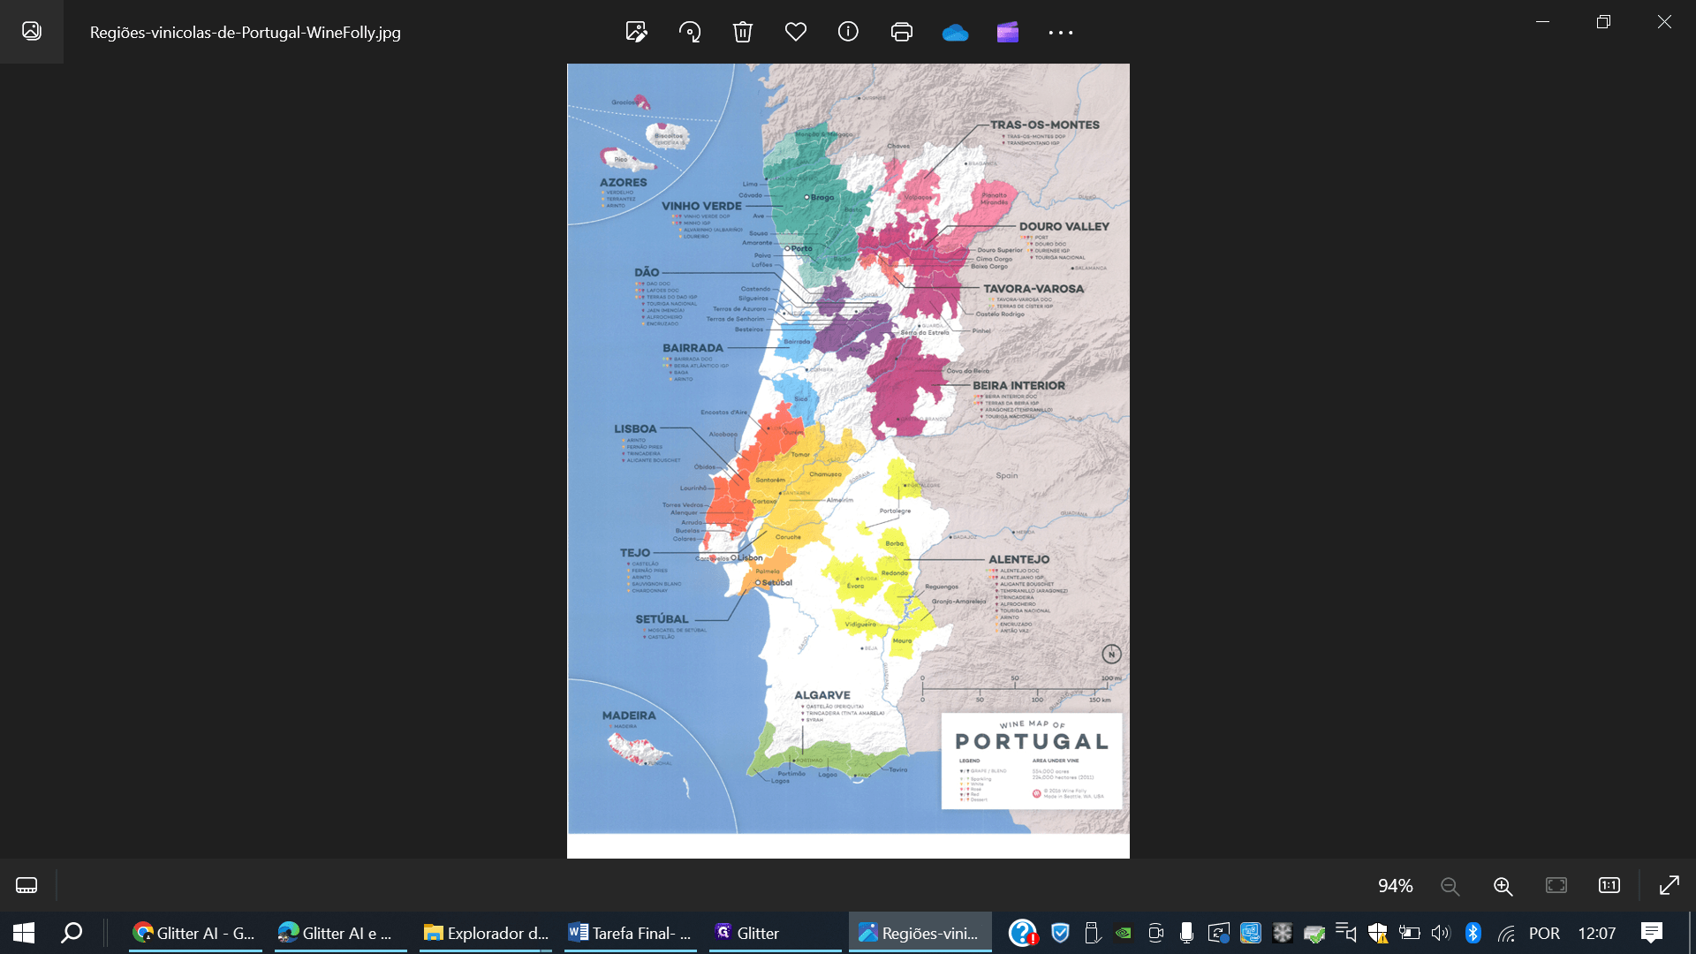Add image to favorites with heart icon

pyautogui.click(x=796, y=32)
